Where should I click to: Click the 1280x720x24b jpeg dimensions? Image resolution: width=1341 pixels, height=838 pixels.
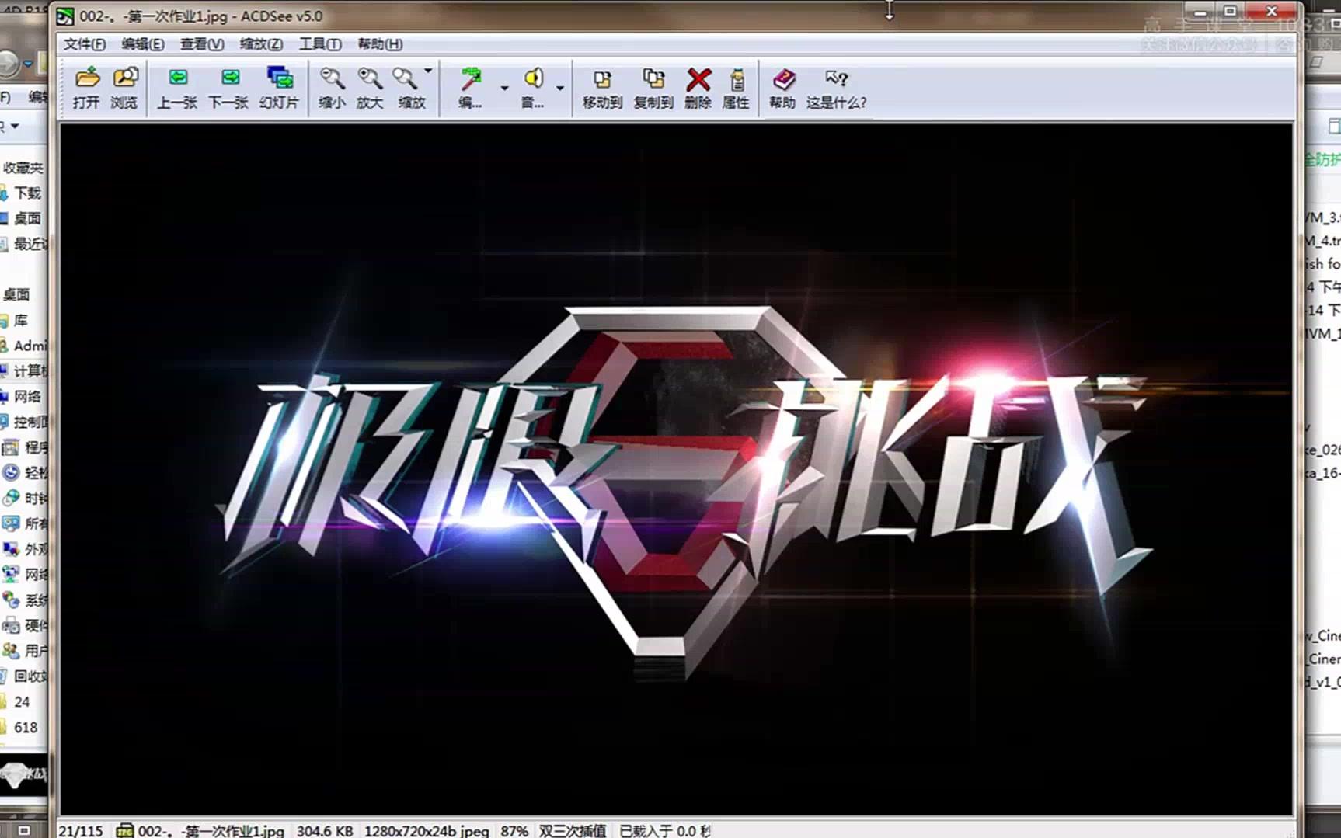(427, 831)
